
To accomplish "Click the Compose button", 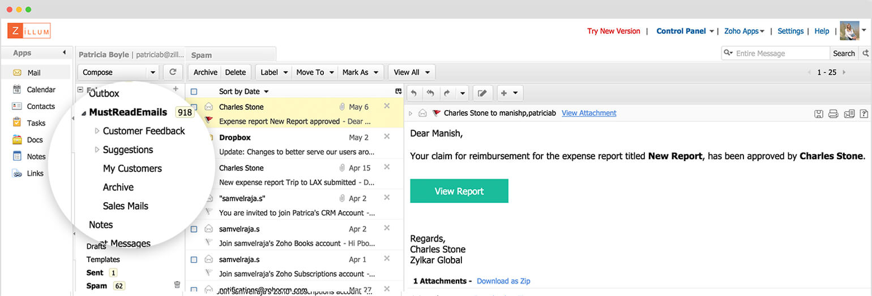I will (x=112, y=72).
